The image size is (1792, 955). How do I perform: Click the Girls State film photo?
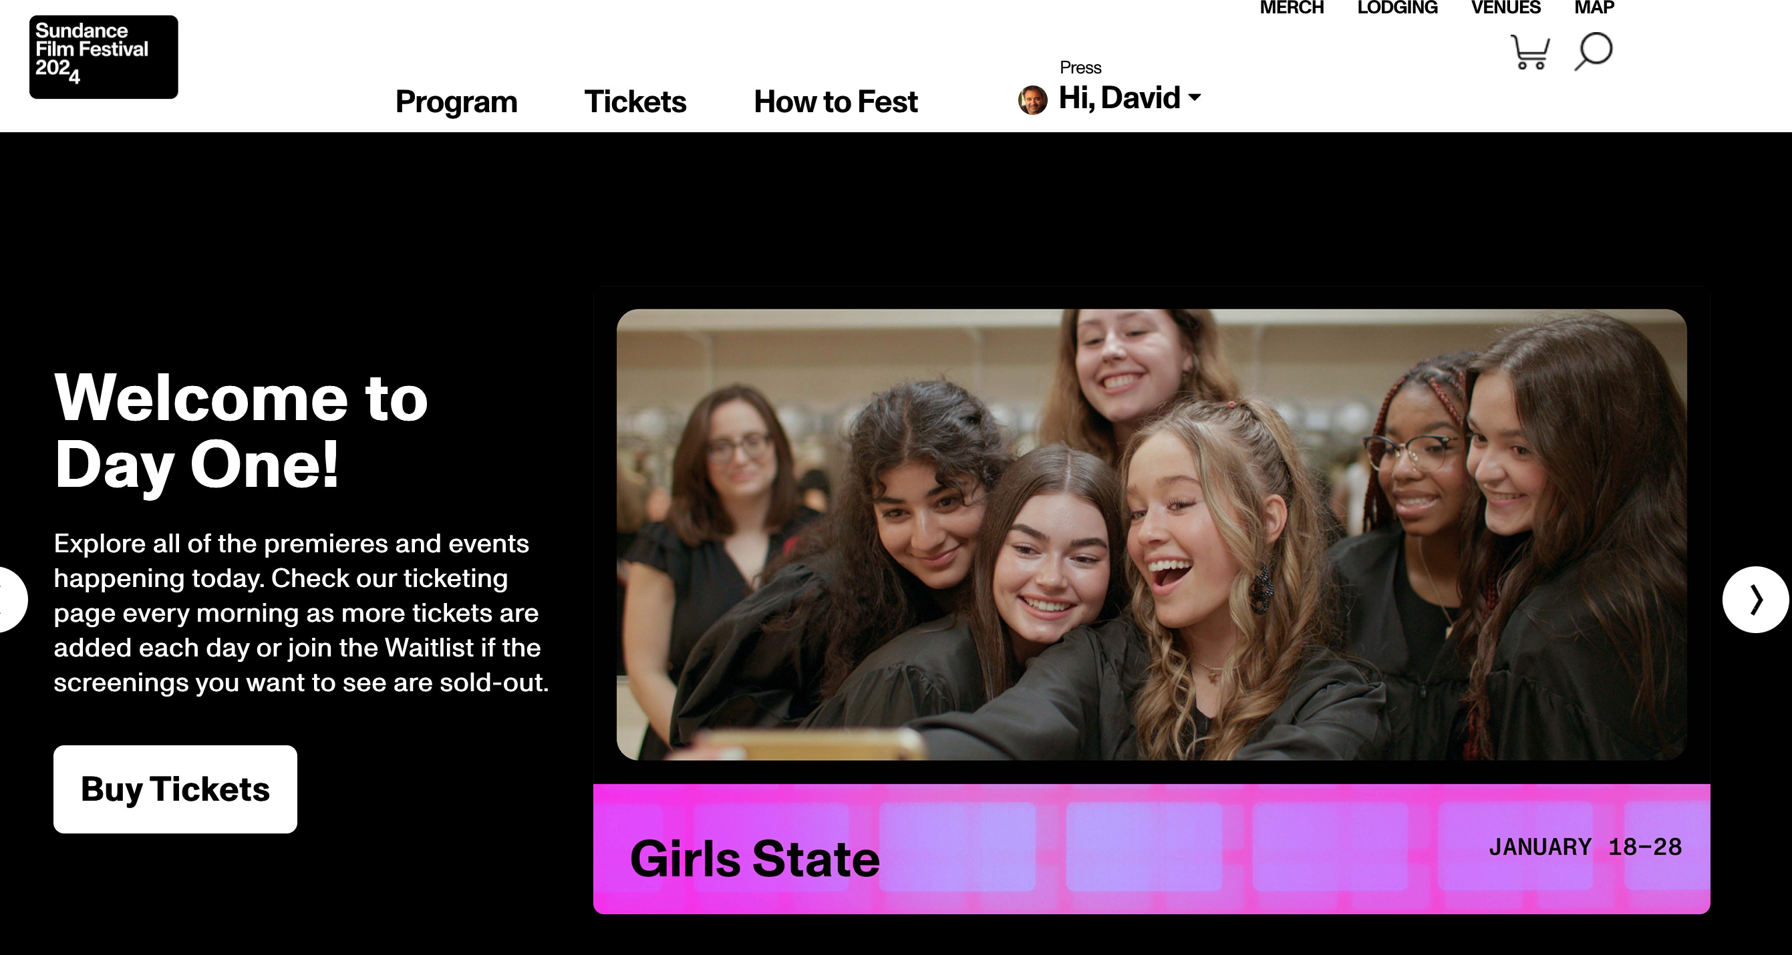[1151, 534]
